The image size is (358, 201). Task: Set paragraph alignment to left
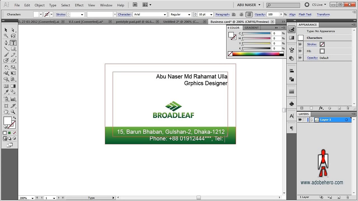234,15
